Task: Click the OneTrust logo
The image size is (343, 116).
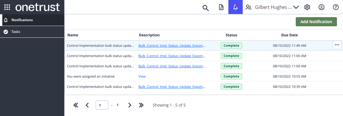Action: (x=37, y=7)
